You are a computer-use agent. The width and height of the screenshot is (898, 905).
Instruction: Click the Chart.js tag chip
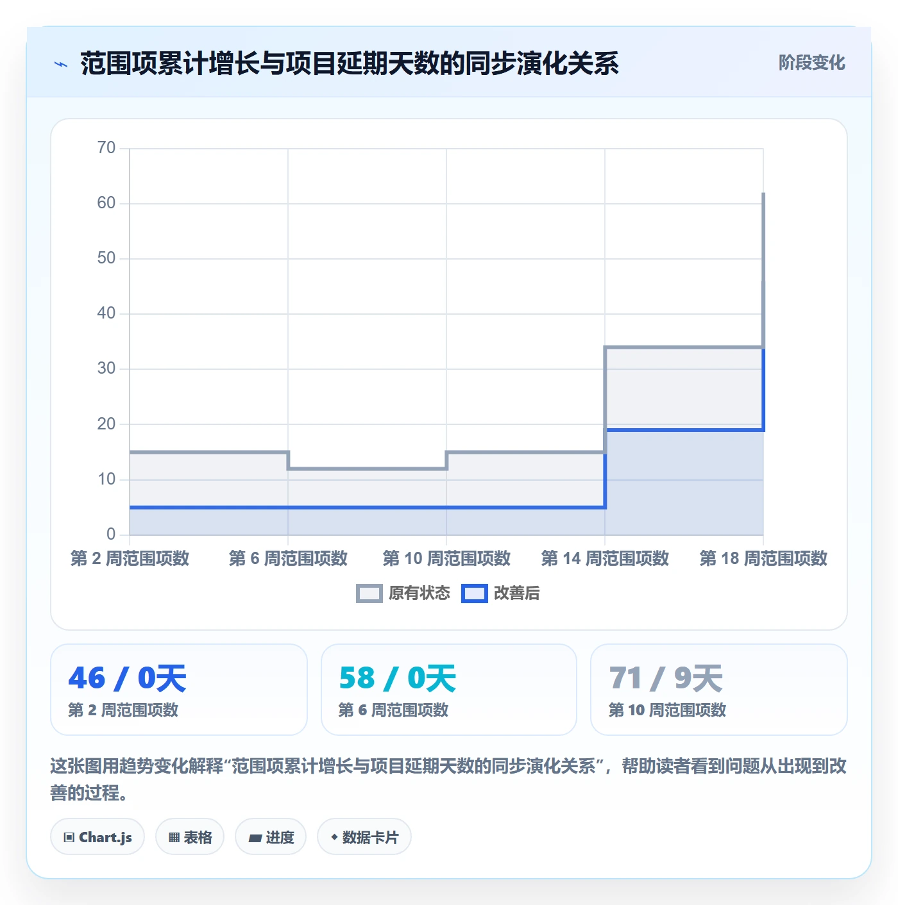pos(97,837)
